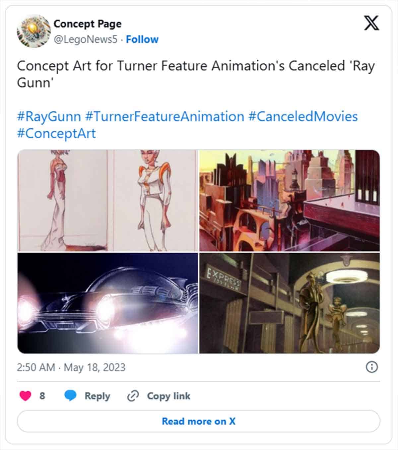Viewport: 398px width, 450px height.
Task: Open the futuristic city concept image
Action: tap(289, 201)
